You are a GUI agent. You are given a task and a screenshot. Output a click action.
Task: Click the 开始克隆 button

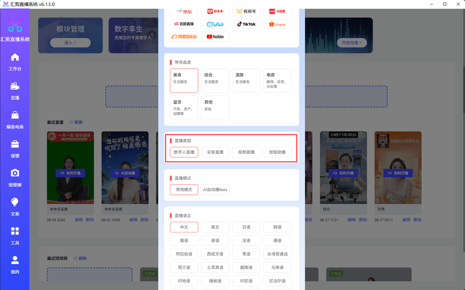tap(352, 43)
